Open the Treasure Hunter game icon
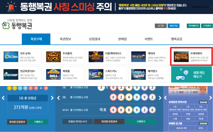The image size is (213, 132). [181, 57]
